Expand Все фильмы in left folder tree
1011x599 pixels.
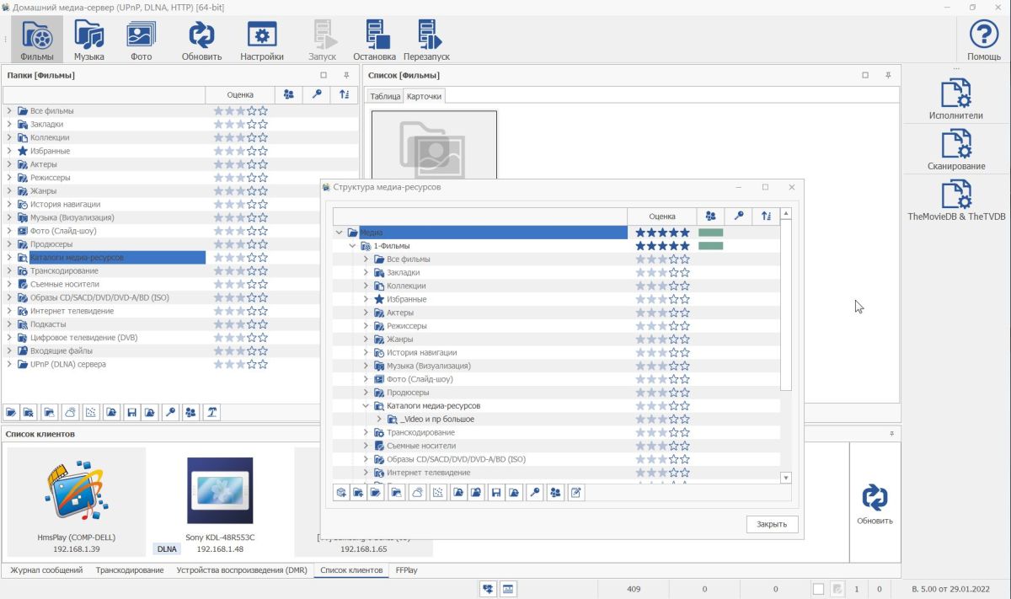[x=9, y=111]
